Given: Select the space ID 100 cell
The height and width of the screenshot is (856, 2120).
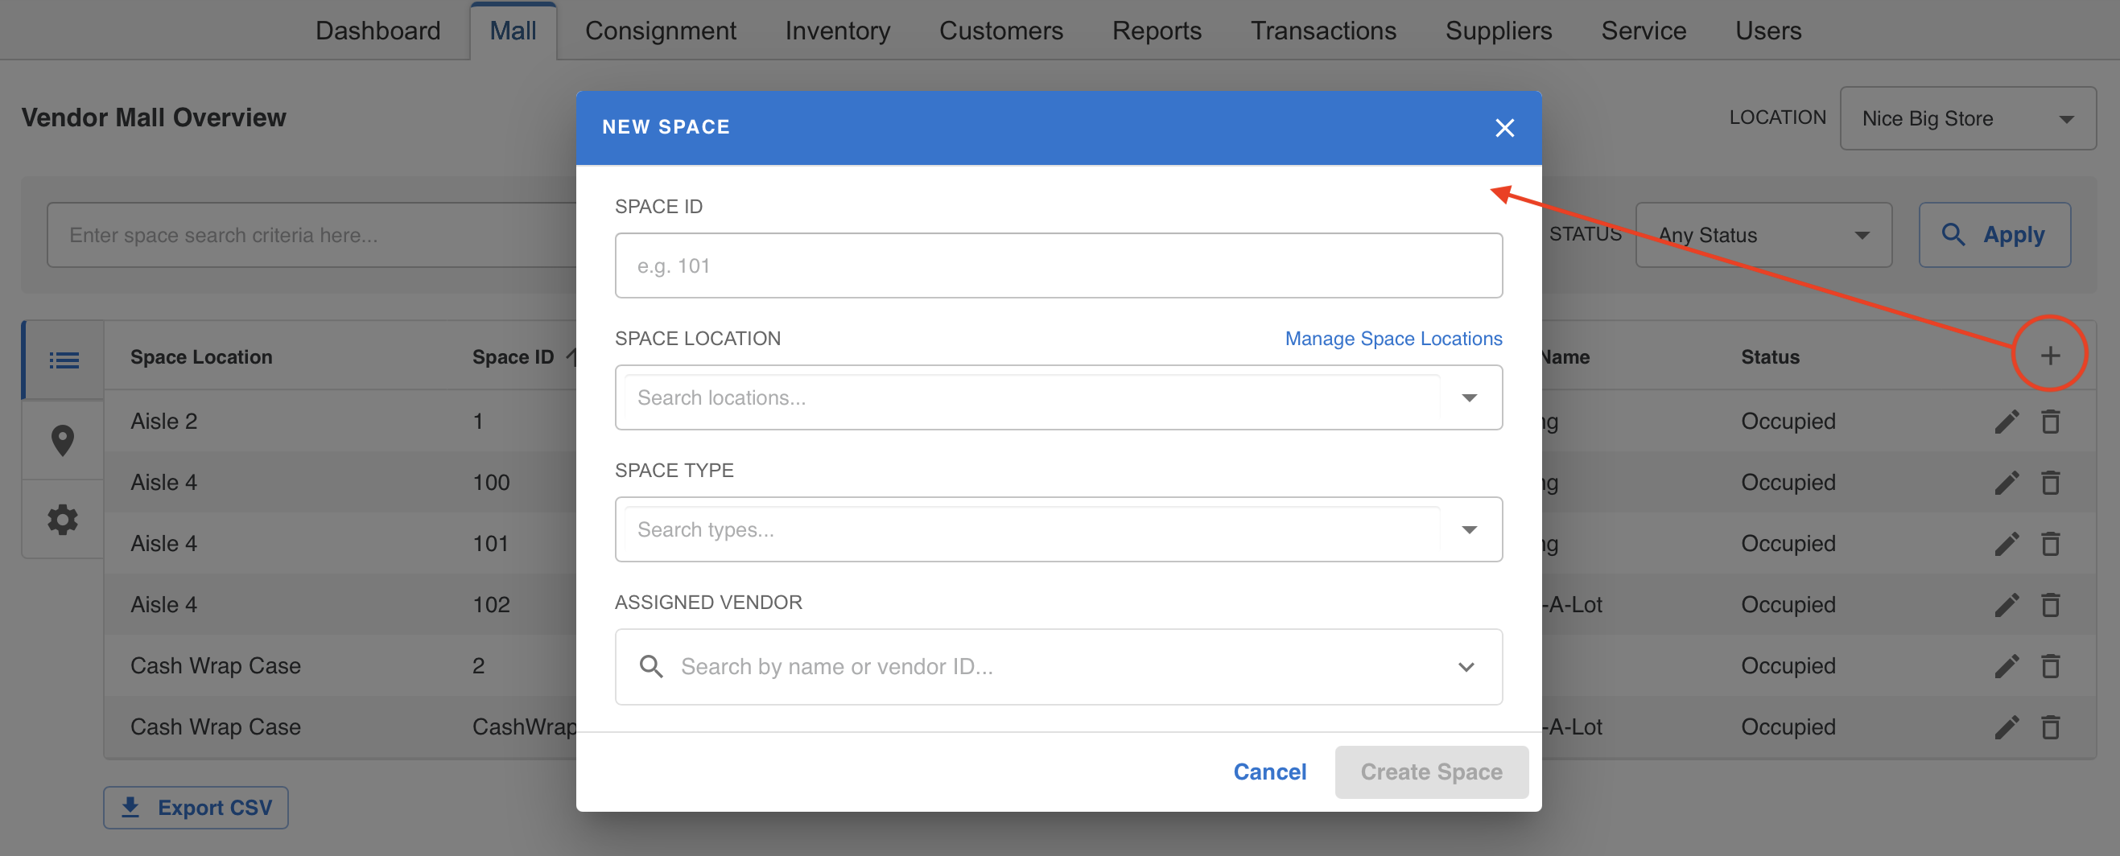Looking at the screenshot, I should pyautogui.click(x=490, y=482).
